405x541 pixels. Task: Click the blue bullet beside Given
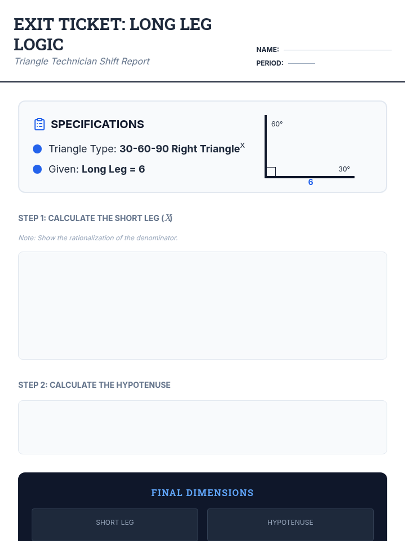point(37,169)
